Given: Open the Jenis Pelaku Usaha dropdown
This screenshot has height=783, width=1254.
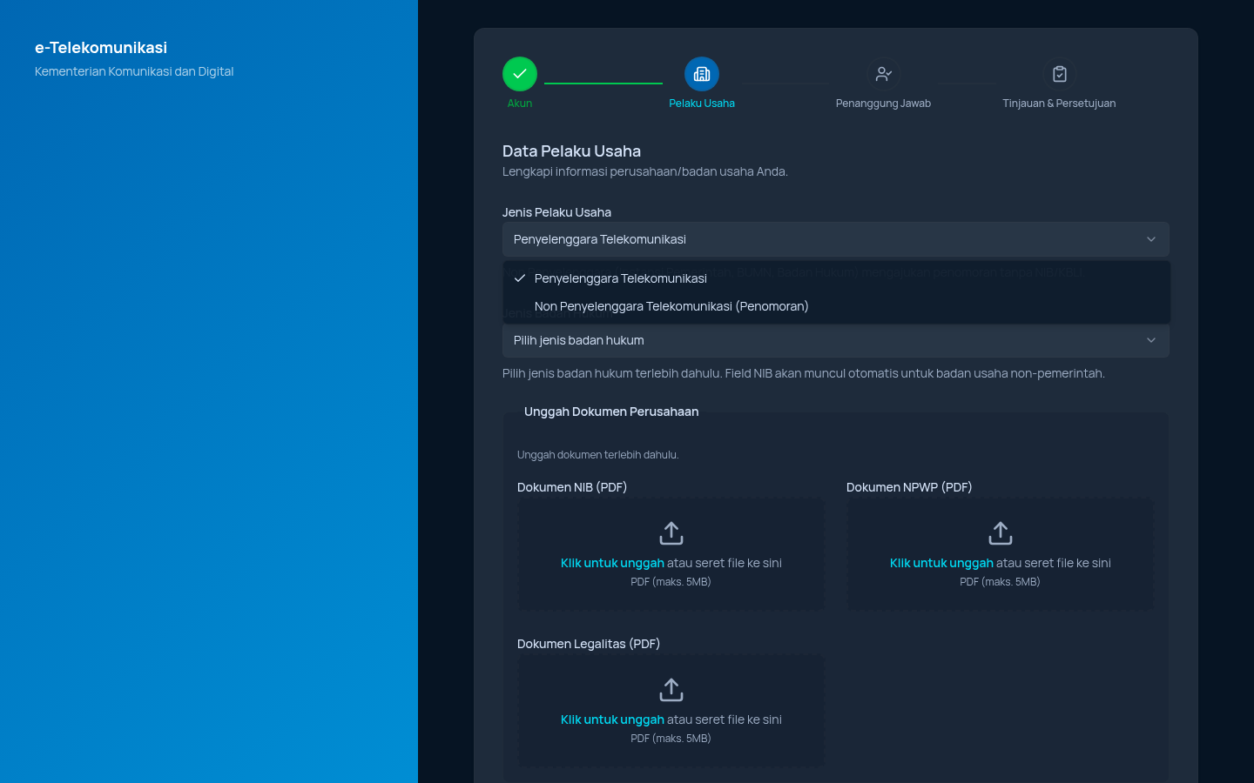Looking at the screenshot, I should click(836, 239).
